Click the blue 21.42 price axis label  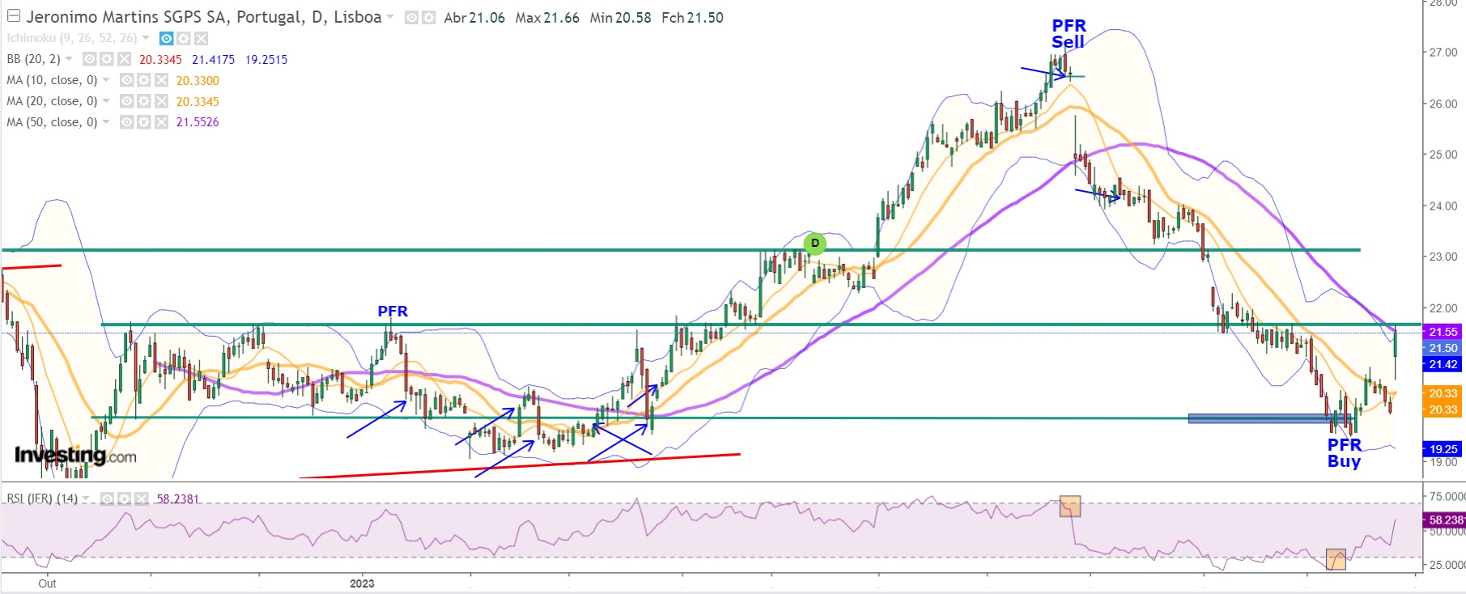coord(1443,364)
